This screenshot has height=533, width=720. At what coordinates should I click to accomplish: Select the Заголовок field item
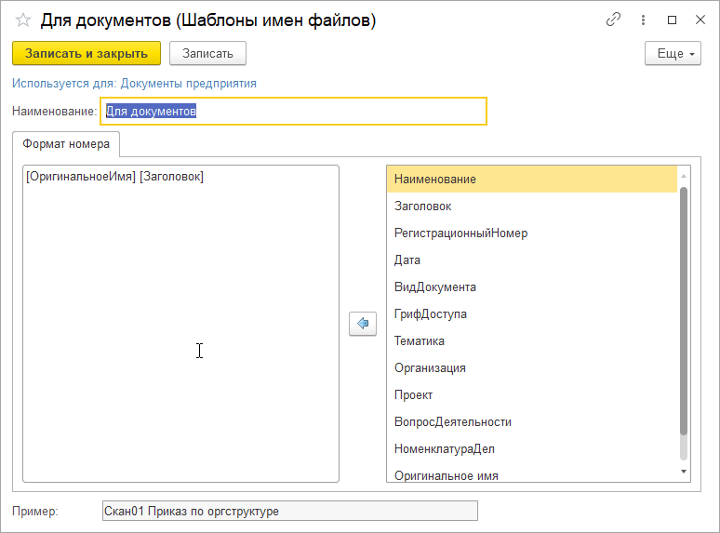tap(423, 206)
